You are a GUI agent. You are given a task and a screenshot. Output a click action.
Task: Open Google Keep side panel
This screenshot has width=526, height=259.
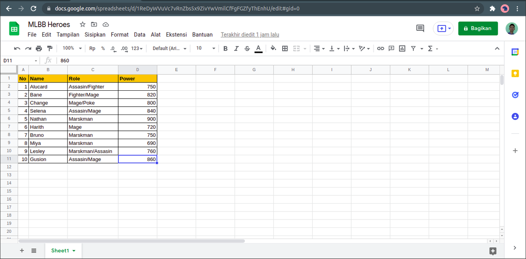click(x=515, y=73)
